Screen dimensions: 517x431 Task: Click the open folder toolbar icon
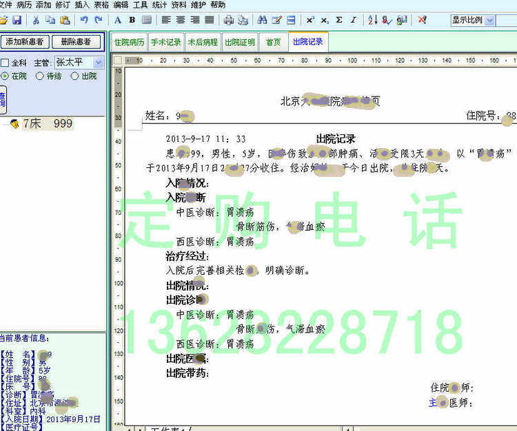[x=3, y=20]
